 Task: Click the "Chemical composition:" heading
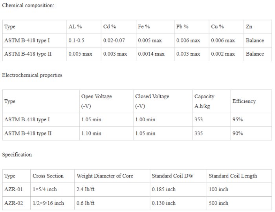28,5
